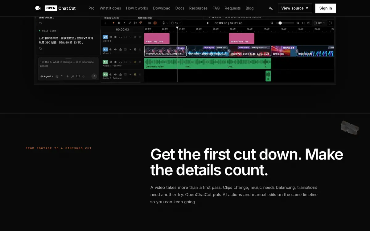Image resolution: width=370 pixels, height=231 pixels.
Task: Mute Audio 2 track with speaker icon
Action: (x=115, y=75)
